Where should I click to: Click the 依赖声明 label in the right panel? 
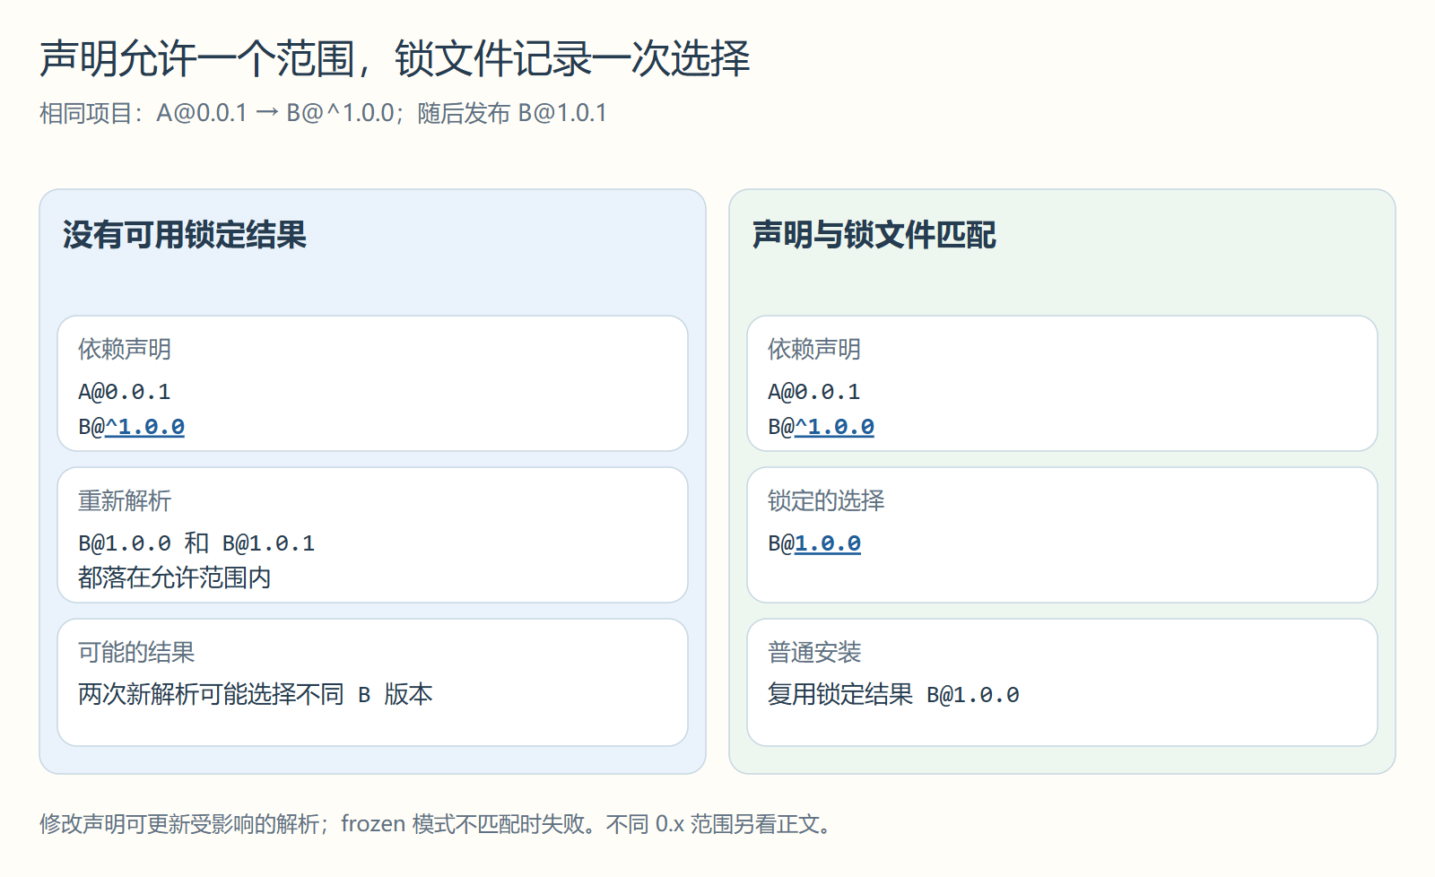click(x=814, y=349)
